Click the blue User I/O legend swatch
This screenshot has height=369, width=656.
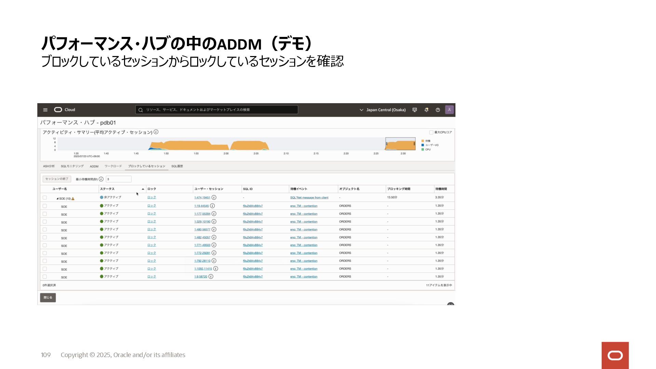[423, 145]
